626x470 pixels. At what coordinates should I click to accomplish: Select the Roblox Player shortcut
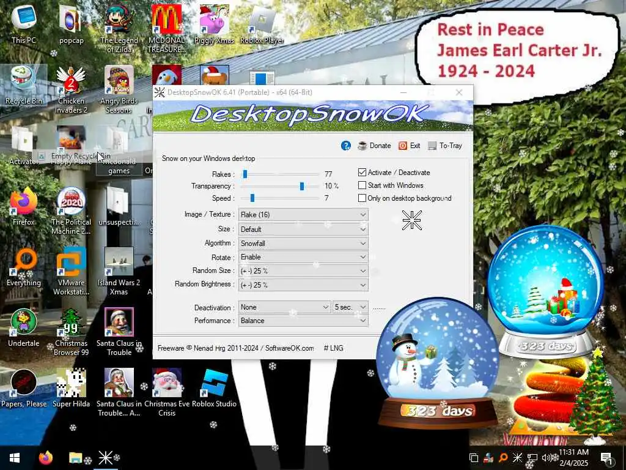(x=262, y=24)
